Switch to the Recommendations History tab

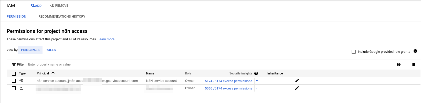(62, 17)
